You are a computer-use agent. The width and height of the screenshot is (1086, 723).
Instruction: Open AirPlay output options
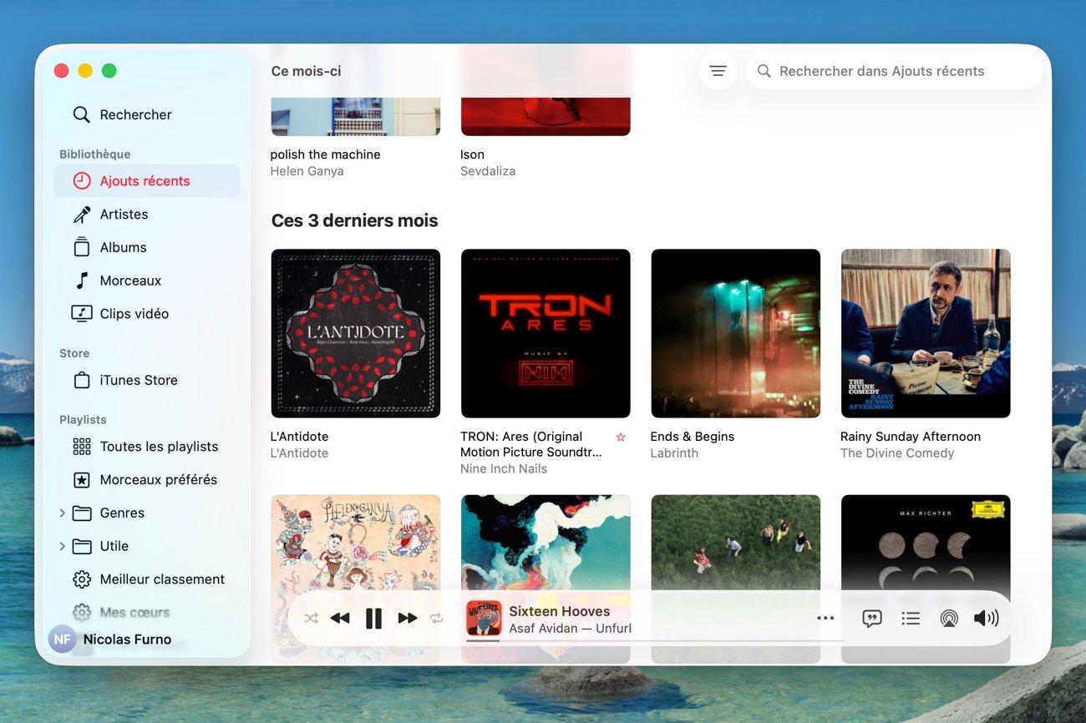point(949,619)
